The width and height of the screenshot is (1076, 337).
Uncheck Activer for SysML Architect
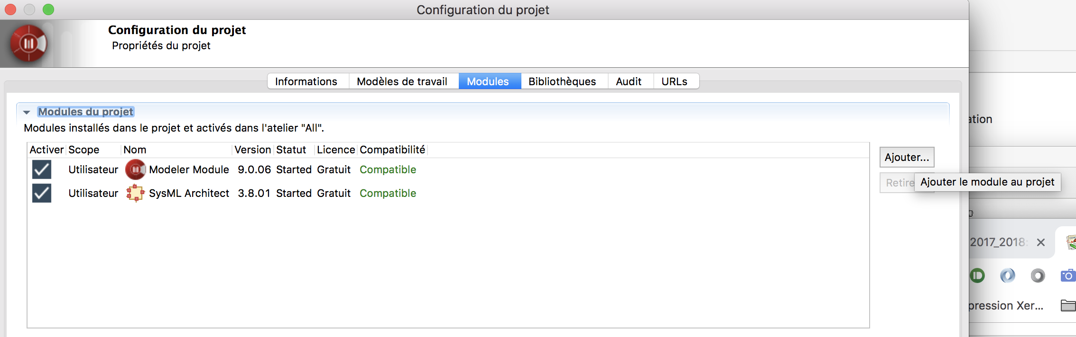pyautogui.click(x=42, y=193)
